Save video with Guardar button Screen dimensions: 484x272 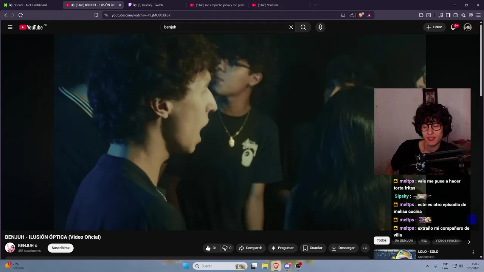click(x=313, y=248)
